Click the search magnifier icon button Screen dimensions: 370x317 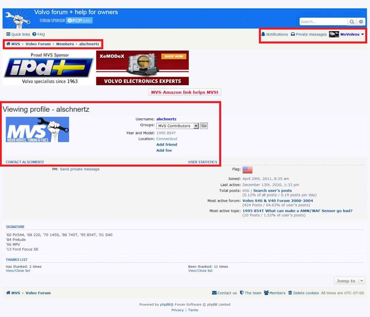[352, 22]
